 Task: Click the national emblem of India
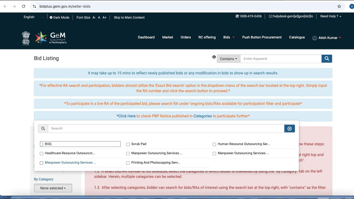(x=26, y=38)
